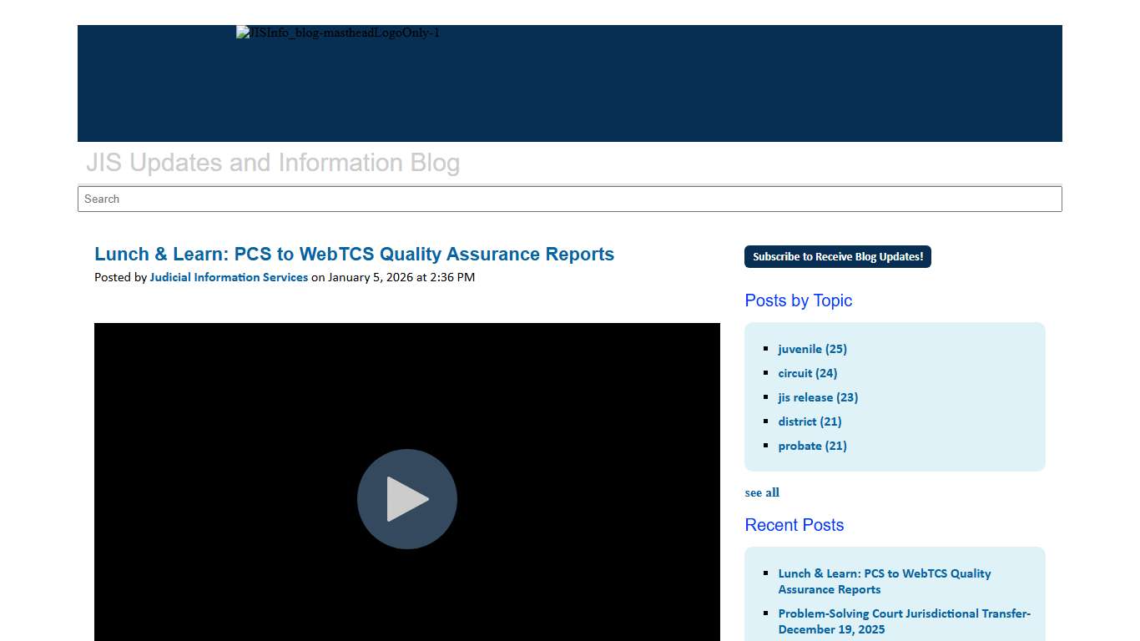
Task: Open the juvenile (25) topic
Action: [x=812, y=349]
